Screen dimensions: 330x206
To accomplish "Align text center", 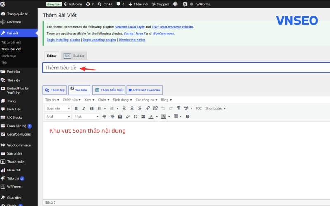I will 132,108.
